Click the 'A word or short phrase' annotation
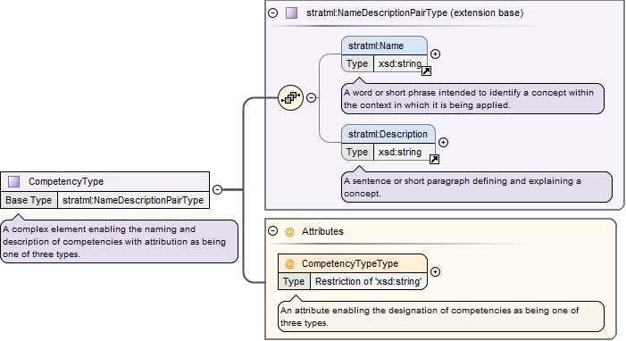This screenshot has width=626, height=341. click(x=472, y=98)
